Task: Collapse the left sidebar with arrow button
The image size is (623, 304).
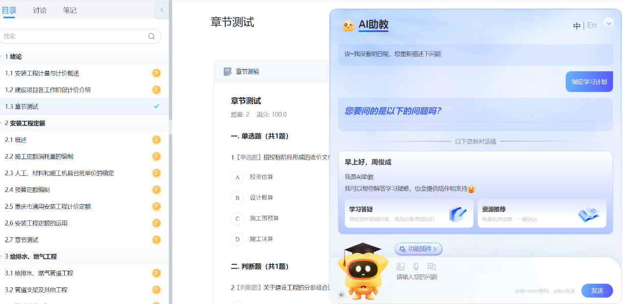Action: point(162,10)
